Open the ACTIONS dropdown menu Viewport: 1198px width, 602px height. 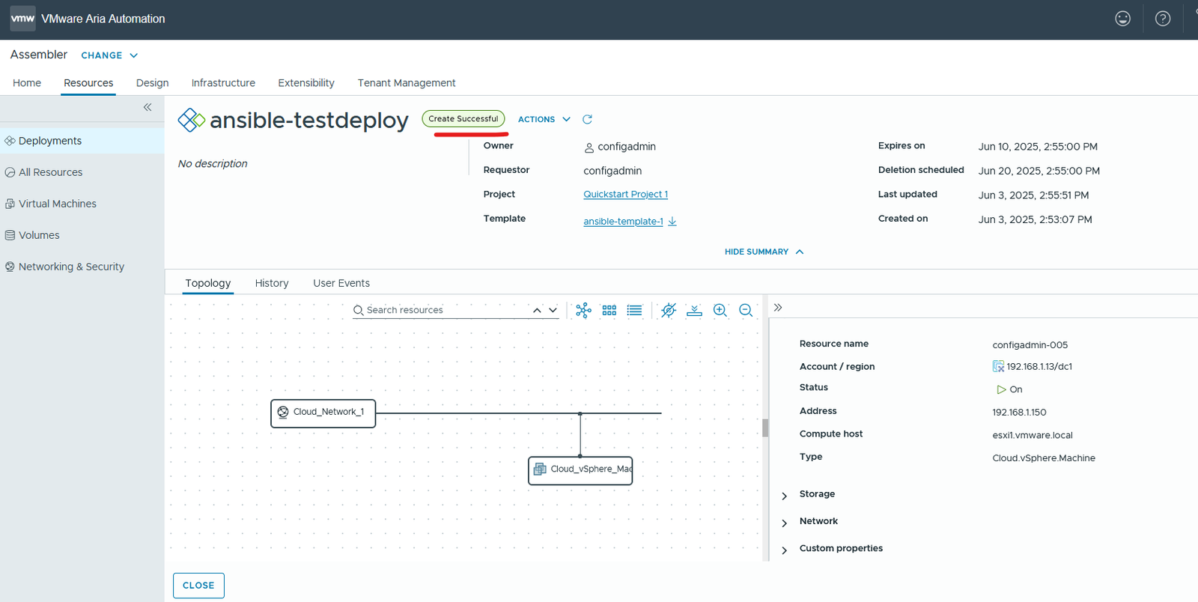tap(544, 119)
